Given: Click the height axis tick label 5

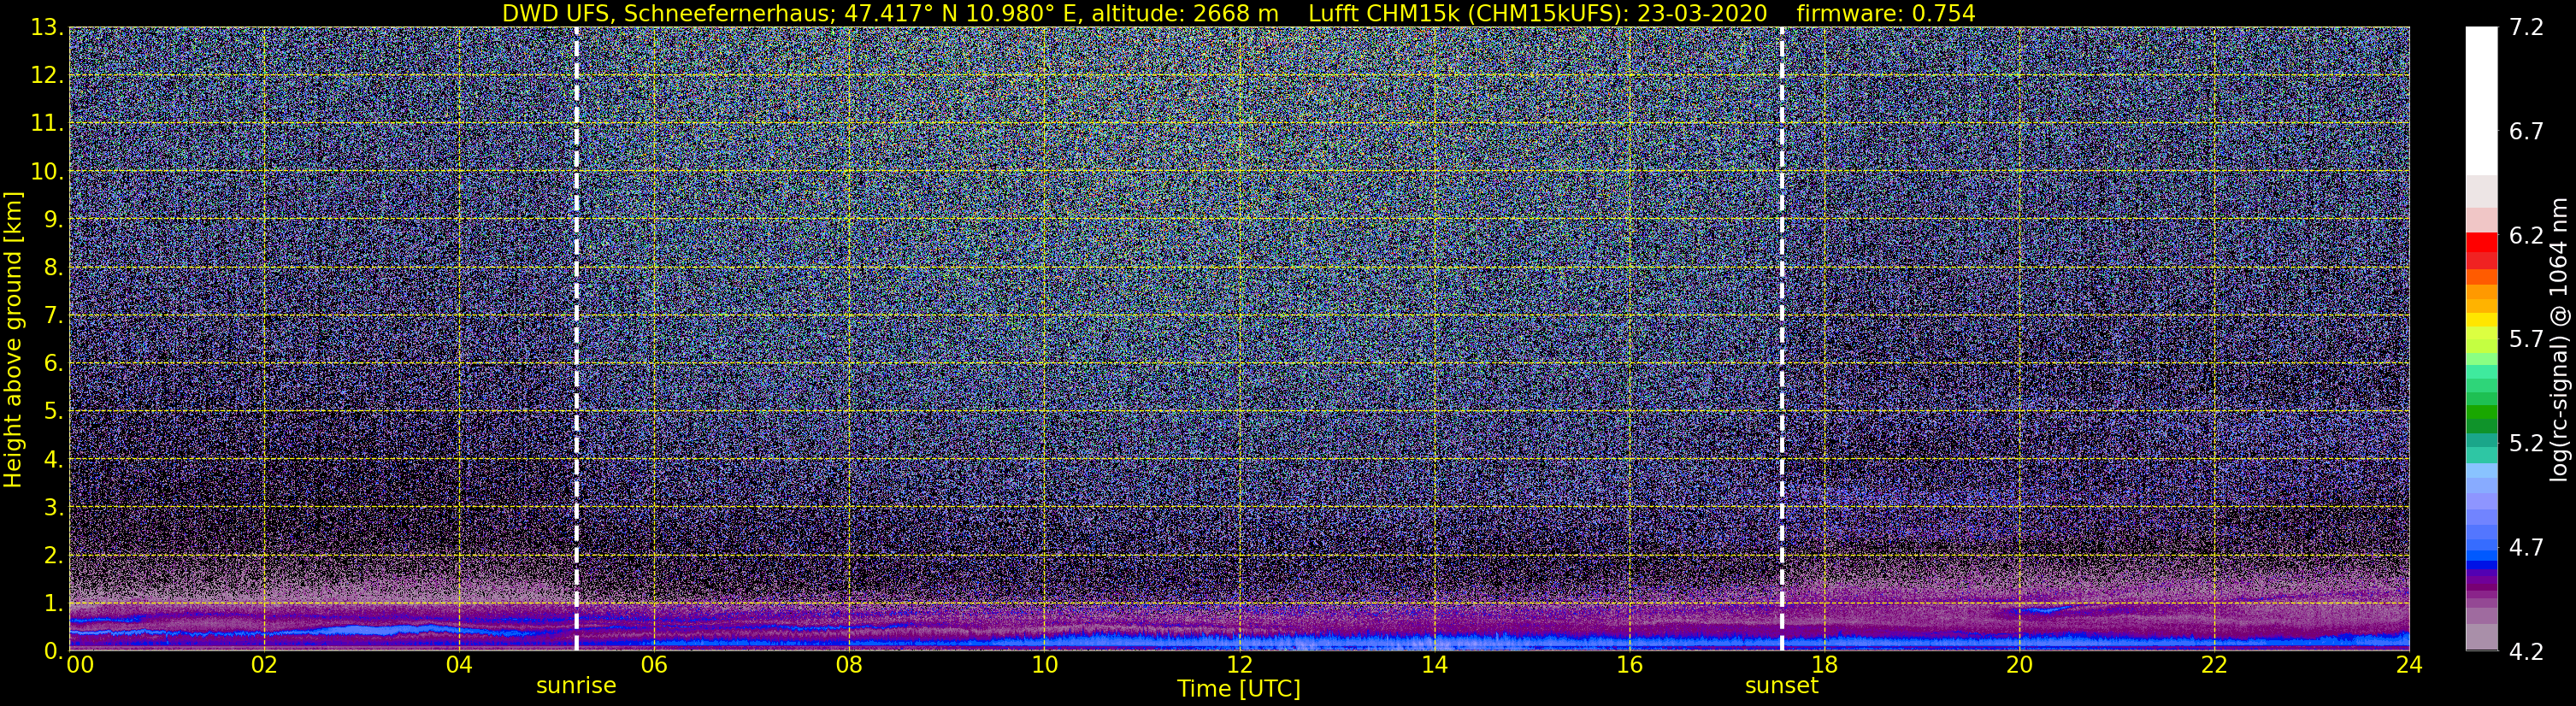Looking at the screenshot, I should coord(54,412).
